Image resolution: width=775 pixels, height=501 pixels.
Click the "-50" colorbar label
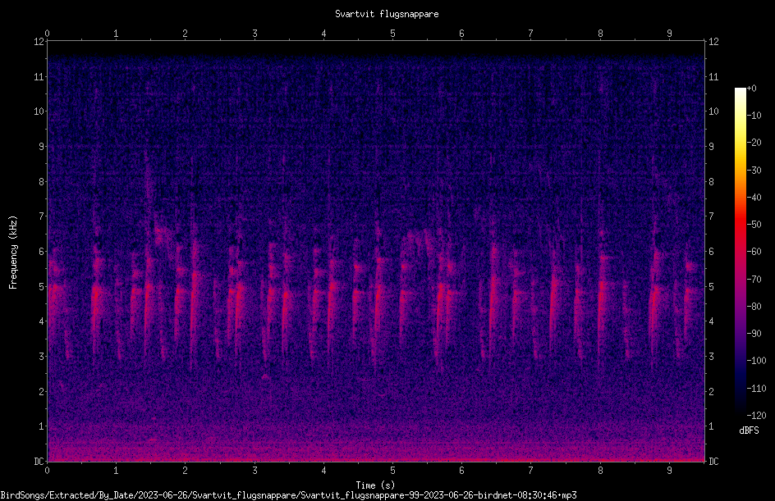pyautogui.click(x=754, y=225)
